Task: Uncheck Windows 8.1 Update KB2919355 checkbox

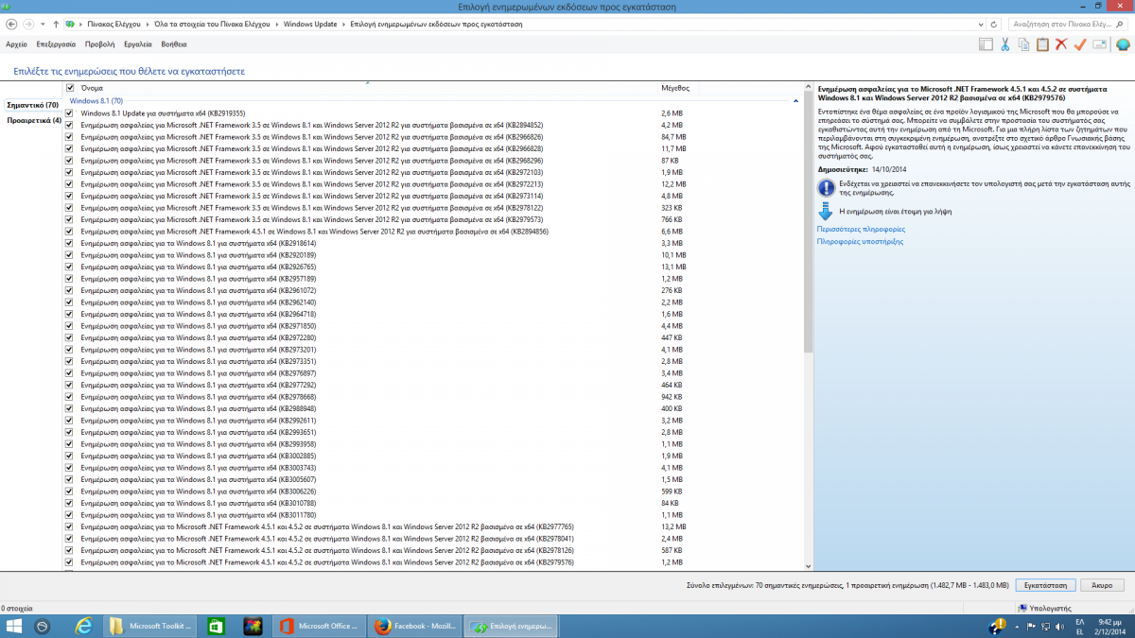Action: coord(69,113)
